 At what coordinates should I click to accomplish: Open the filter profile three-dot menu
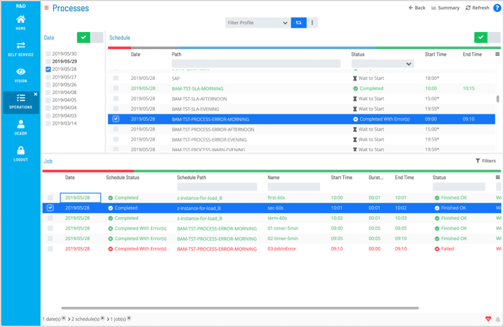point(312,23)
